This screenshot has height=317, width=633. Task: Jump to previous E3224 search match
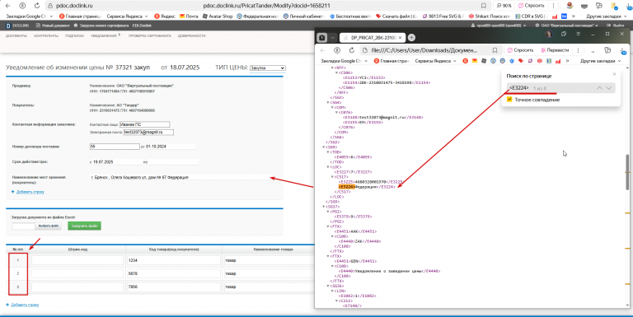click(x=599, y=88)
